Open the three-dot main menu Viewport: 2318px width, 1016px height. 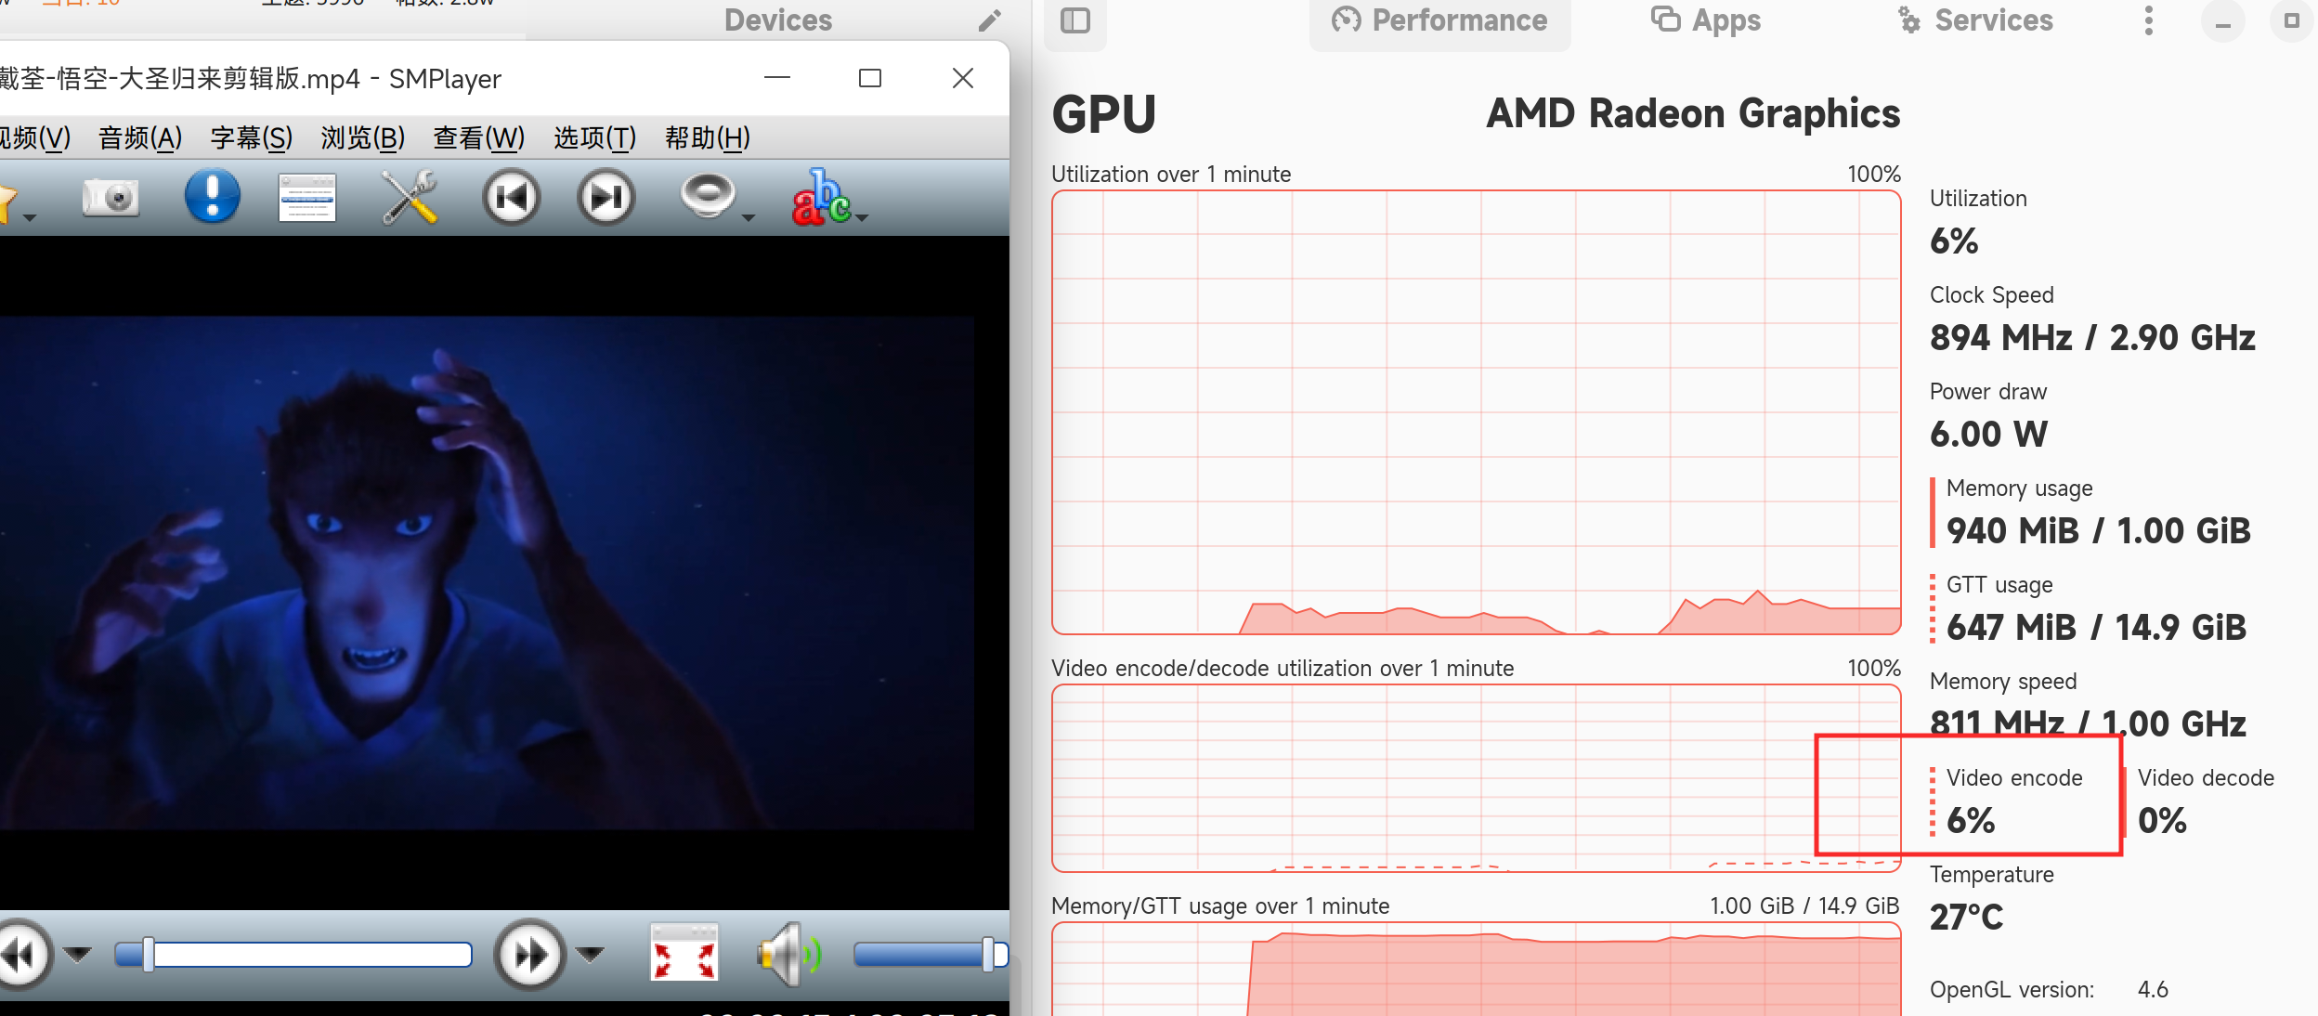(x=2148, y=20)
